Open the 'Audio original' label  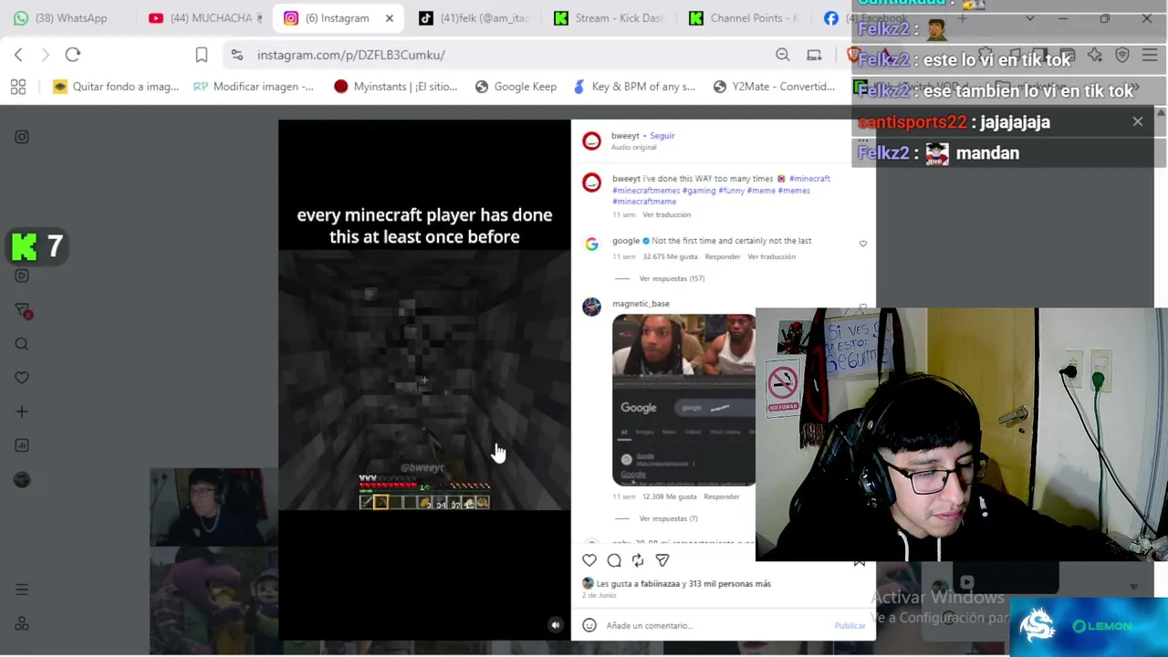[633, 147]
